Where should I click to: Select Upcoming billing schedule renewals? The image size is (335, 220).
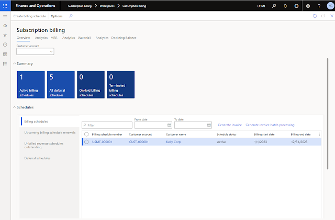pyautogui.click(x=50, y=133)
